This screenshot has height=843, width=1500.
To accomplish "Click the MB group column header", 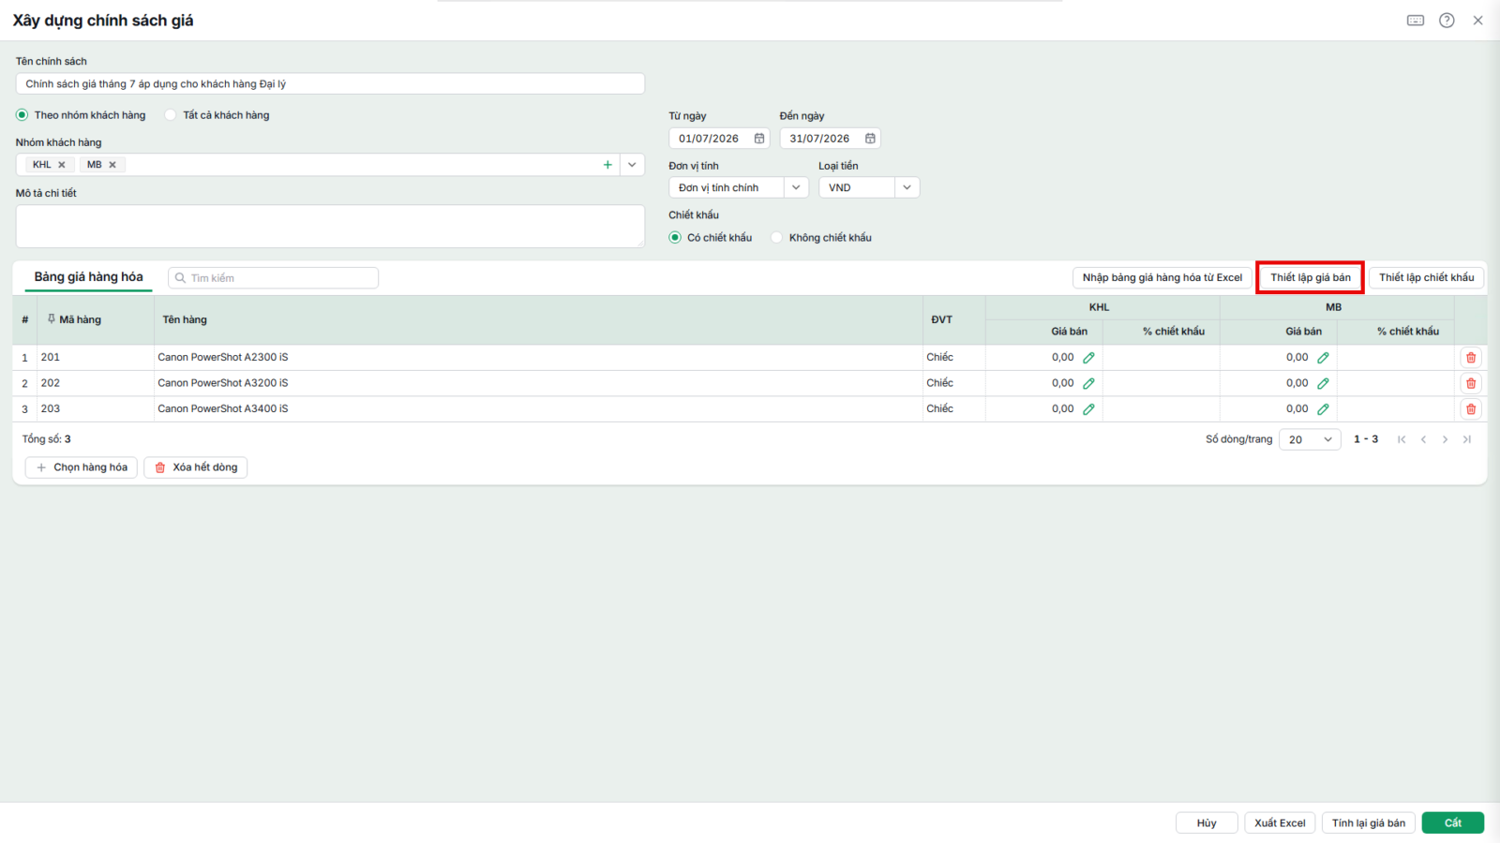I will click(1337, 308).
